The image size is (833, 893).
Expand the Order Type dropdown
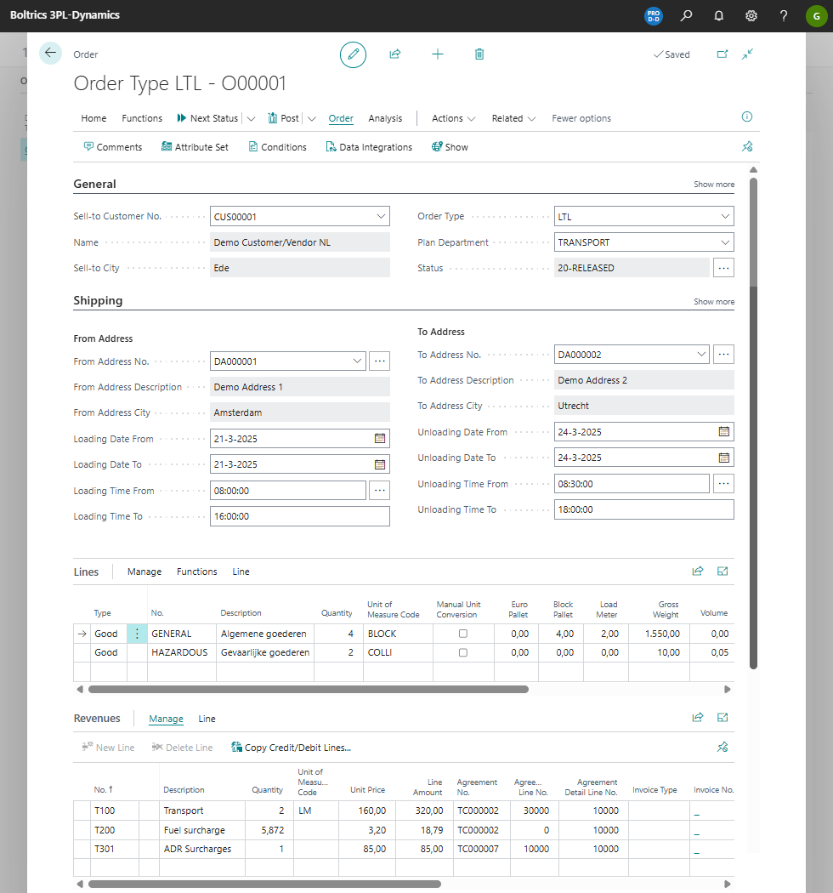[724, 217]
